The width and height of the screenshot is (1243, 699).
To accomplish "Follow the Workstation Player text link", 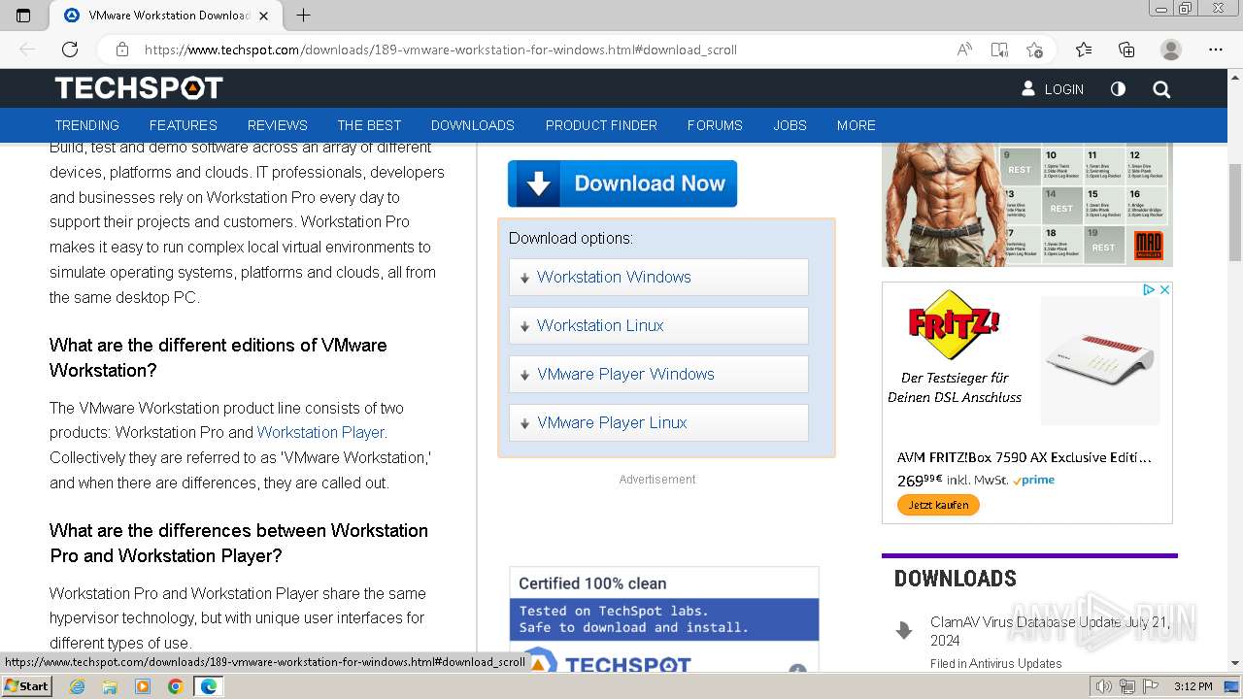I will point(321,432).
